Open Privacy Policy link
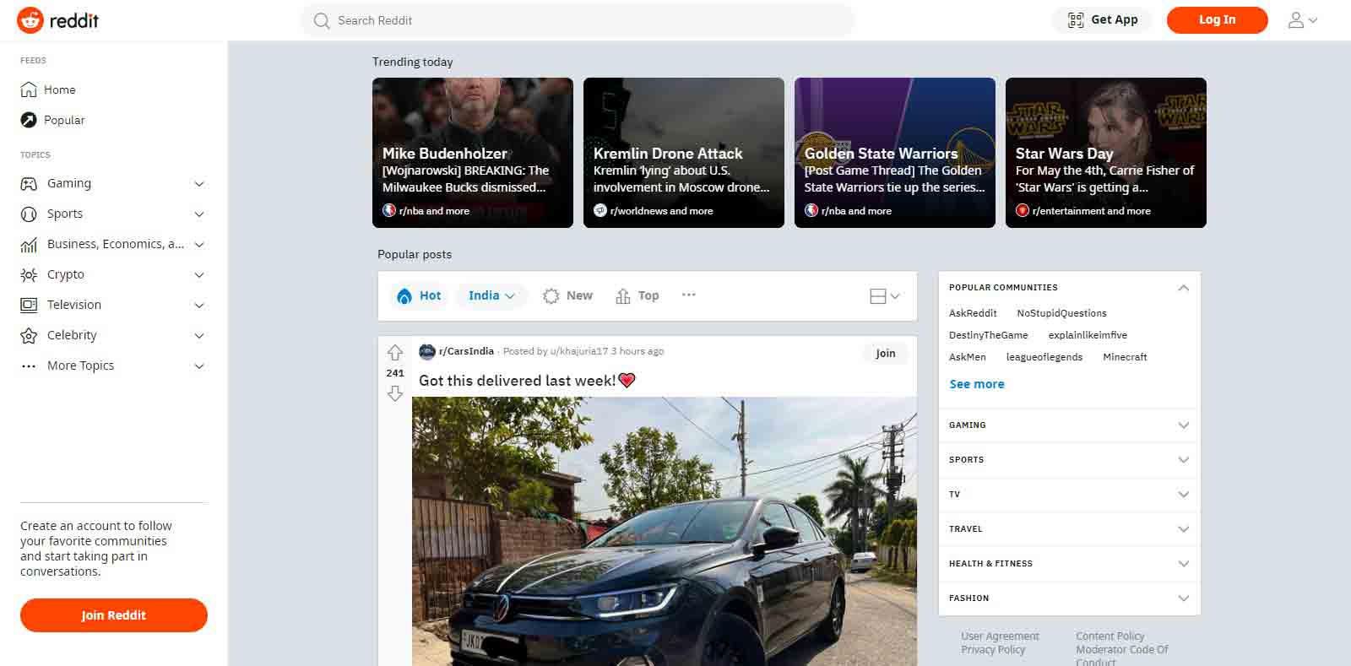Screen dimensions: 1351x666 click(993, 650)
